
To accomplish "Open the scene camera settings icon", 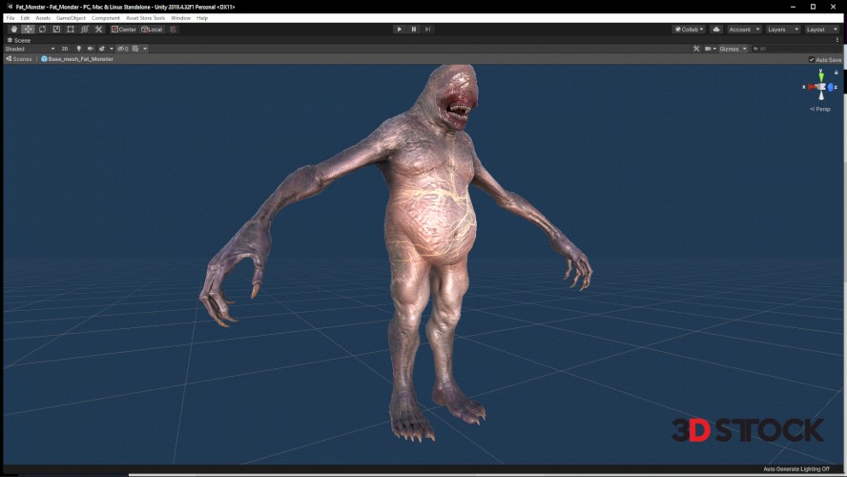I will (x=710, y=49).
